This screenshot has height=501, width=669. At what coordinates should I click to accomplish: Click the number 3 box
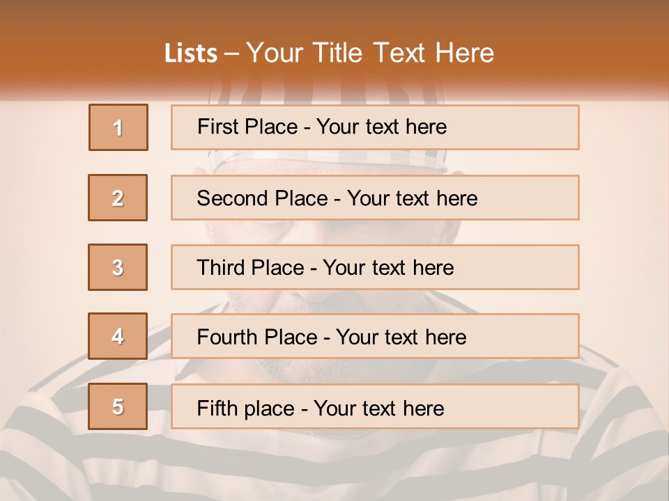point(118,267)
